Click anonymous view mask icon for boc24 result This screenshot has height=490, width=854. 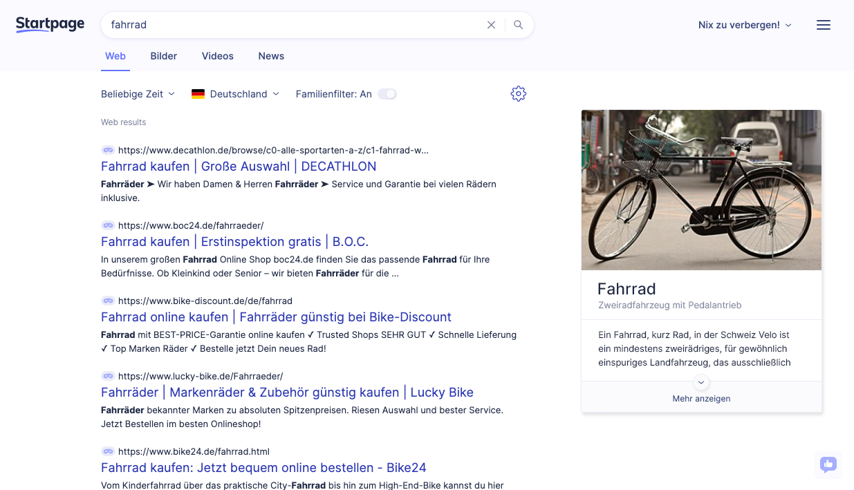pos(108,225)
